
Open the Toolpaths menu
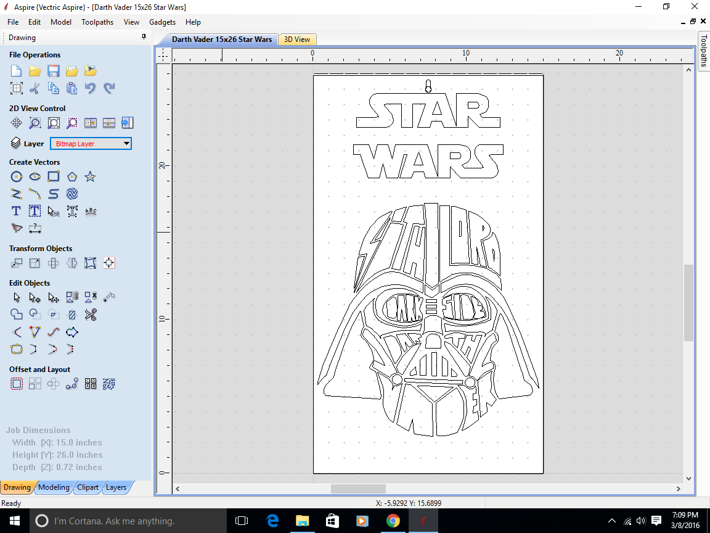[x=97, y=22]
